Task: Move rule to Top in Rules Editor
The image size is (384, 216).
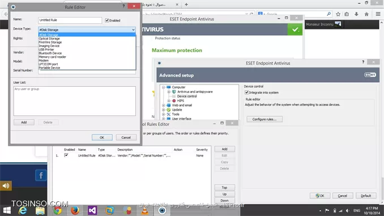Action: pos(225,188)
